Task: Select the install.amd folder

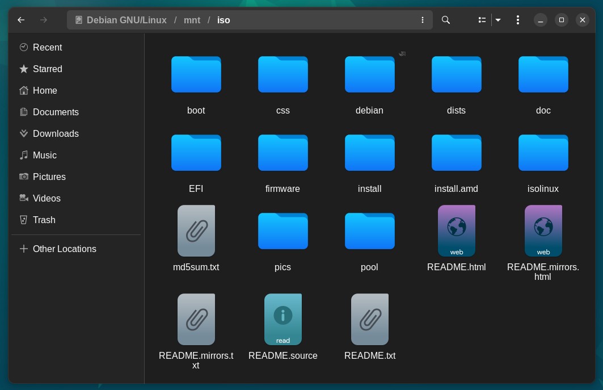Action: (457, 153)
